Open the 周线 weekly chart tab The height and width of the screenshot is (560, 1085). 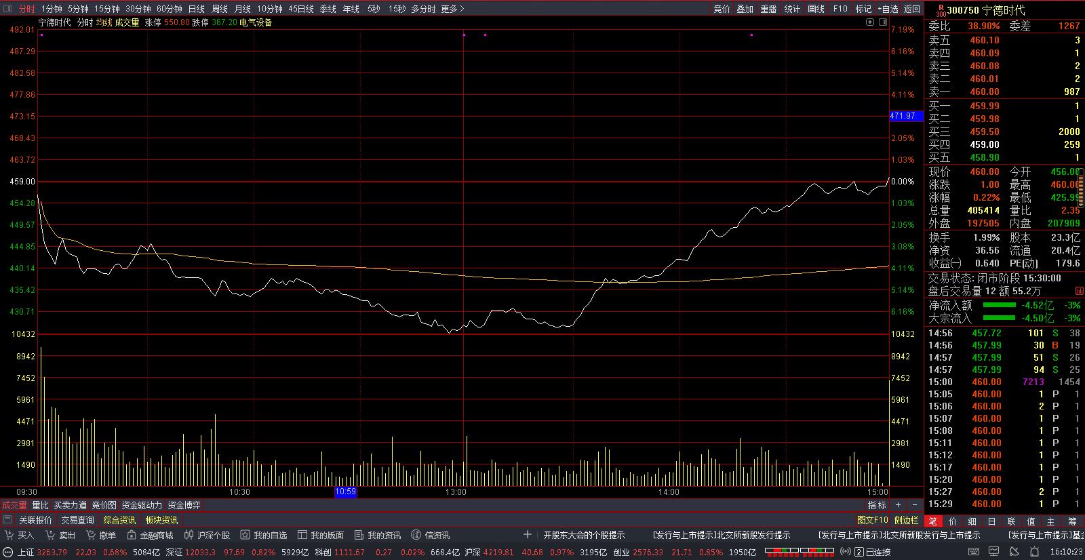pyautogui.click(x=220, y=9)
